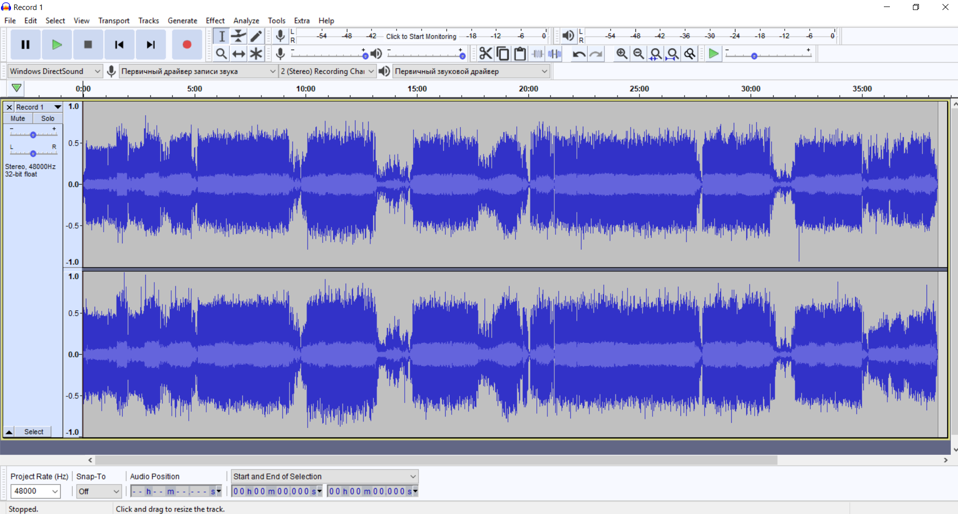Select the Time Shift tool
The height and width of the screenshot is (514, 958).
tap(239, 54)
